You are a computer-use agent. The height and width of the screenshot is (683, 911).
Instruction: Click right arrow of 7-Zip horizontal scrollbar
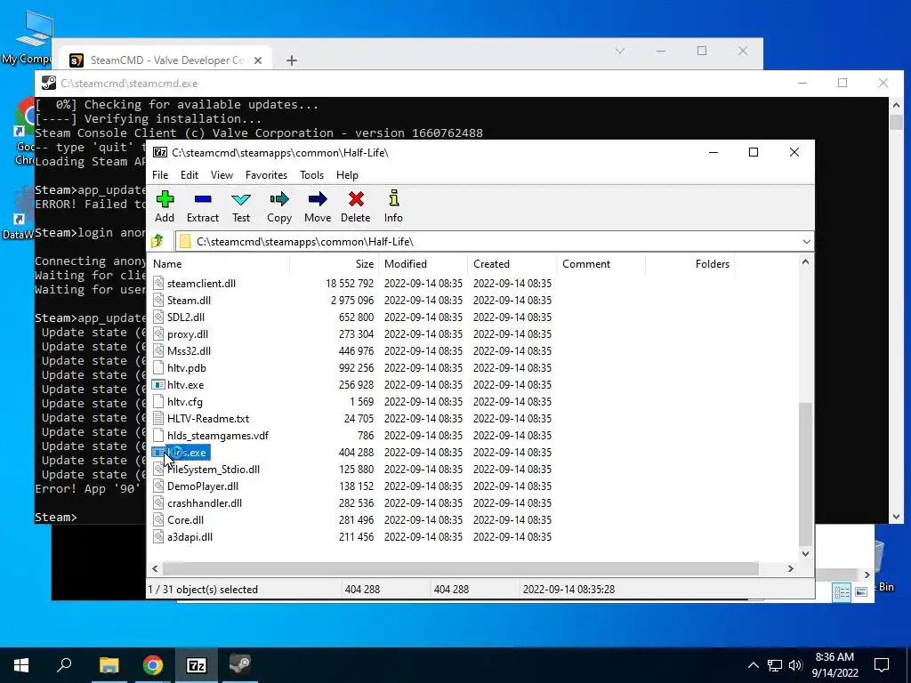pyautogui.click(x=790, y=568)
